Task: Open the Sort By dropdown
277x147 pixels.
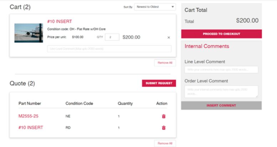Action: [x=155, y=7]
